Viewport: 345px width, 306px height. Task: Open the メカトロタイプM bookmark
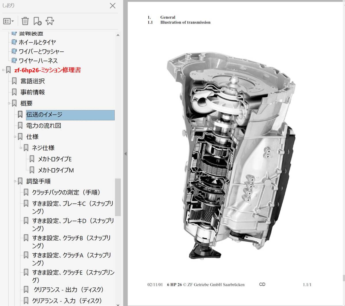pyautogui.click(x=56, y=170)
